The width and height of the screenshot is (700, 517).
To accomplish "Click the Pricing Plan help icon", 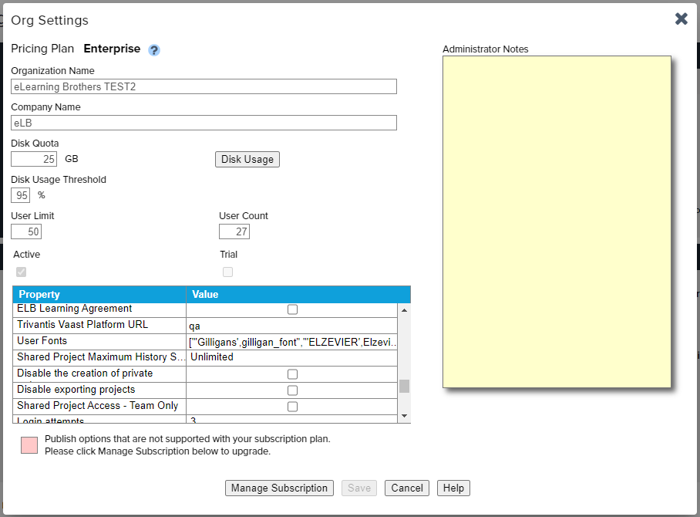I will pyautogui.click(x=154, y=50).
